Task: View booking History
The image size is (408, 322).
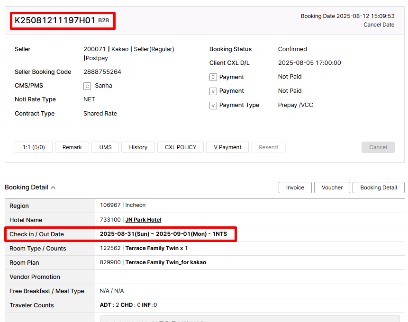Action: 138,147
